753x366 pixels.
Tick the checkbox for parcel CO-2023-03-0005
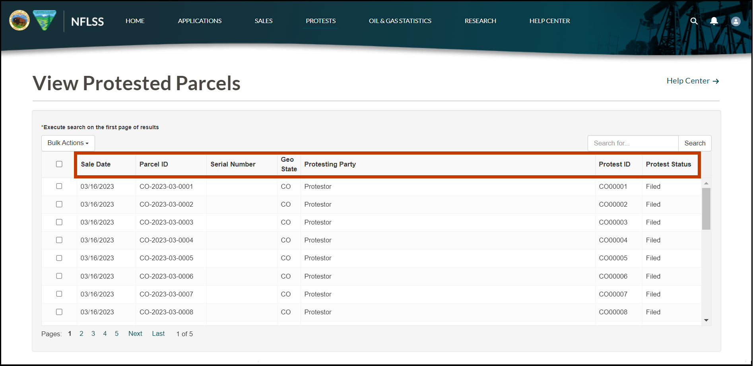point(59,258)
